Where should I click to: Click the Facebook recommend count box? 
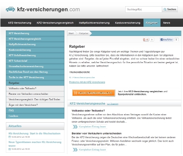[x=176, y=40]
